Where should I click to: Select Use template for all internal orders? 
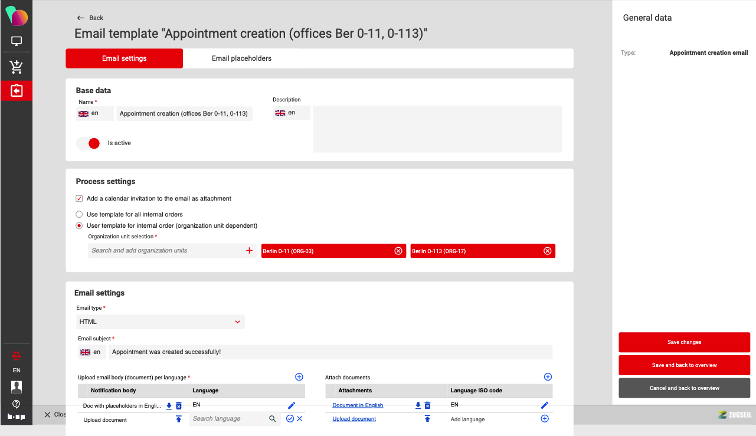tap(79, 215)
